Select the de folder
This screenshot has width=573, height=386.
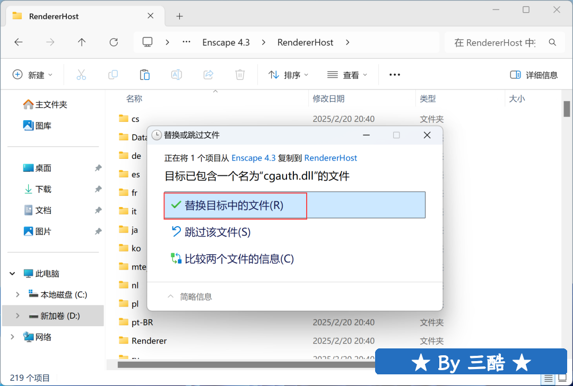coord(130,156)
